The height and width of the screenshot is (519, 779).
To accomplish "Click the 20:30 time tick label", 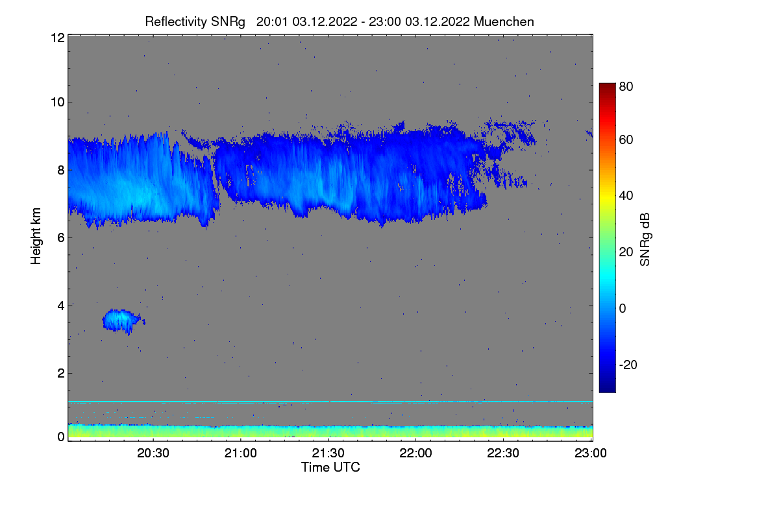I will (154, 453).
